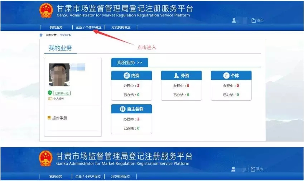
Task: Click national emblem logo in bottom header
Action: 45,158
